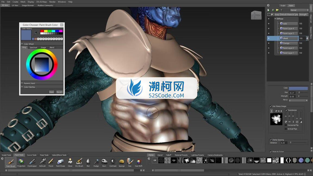This screenshot has width=313, height=176.
Task: Click the new layer icon in Layers panel
Action: tap(269, 10)
